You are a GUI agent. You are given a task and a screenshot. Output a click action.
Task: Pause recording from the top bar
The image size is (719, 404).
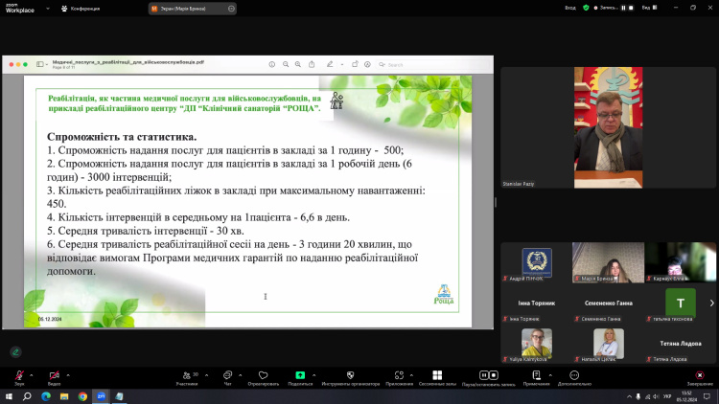tap(623, 8)
